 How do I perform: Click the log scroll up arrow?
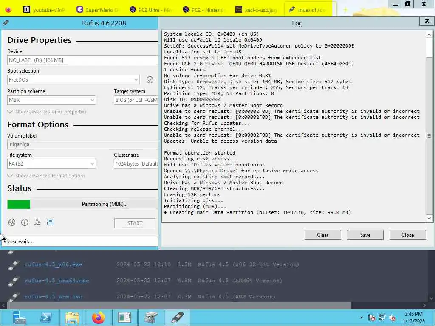coord(429,35)
